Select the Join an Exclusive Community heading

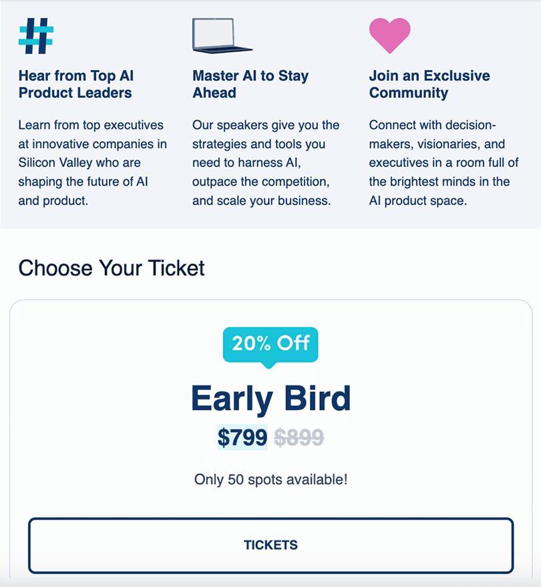(x=429, y=84)
